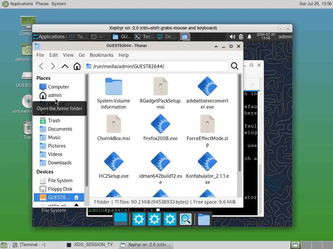This screenshot has width=333, height=249.
Task: Click the 2024-07-20 13:56 panel clock
Action: (266, 36)
